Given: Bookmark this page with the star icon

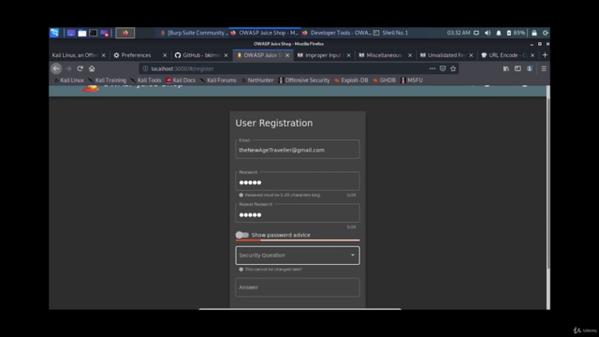Looking at the screenshot, I should (x=453, y=68).
